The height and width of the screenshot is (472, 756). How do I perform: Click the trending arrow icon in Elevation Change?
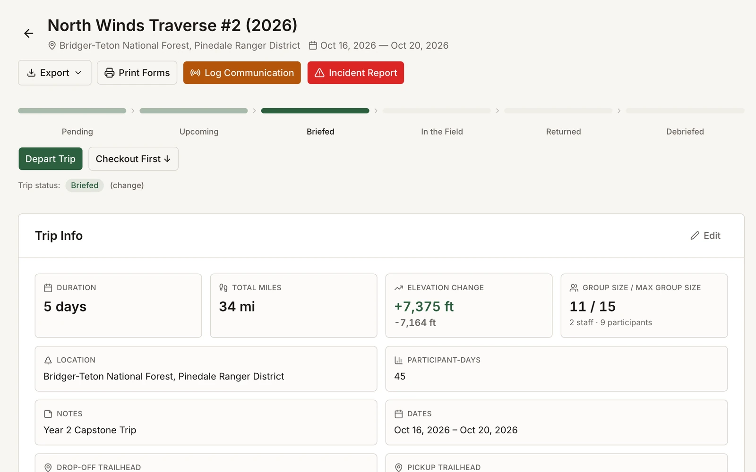coord(399,288)
